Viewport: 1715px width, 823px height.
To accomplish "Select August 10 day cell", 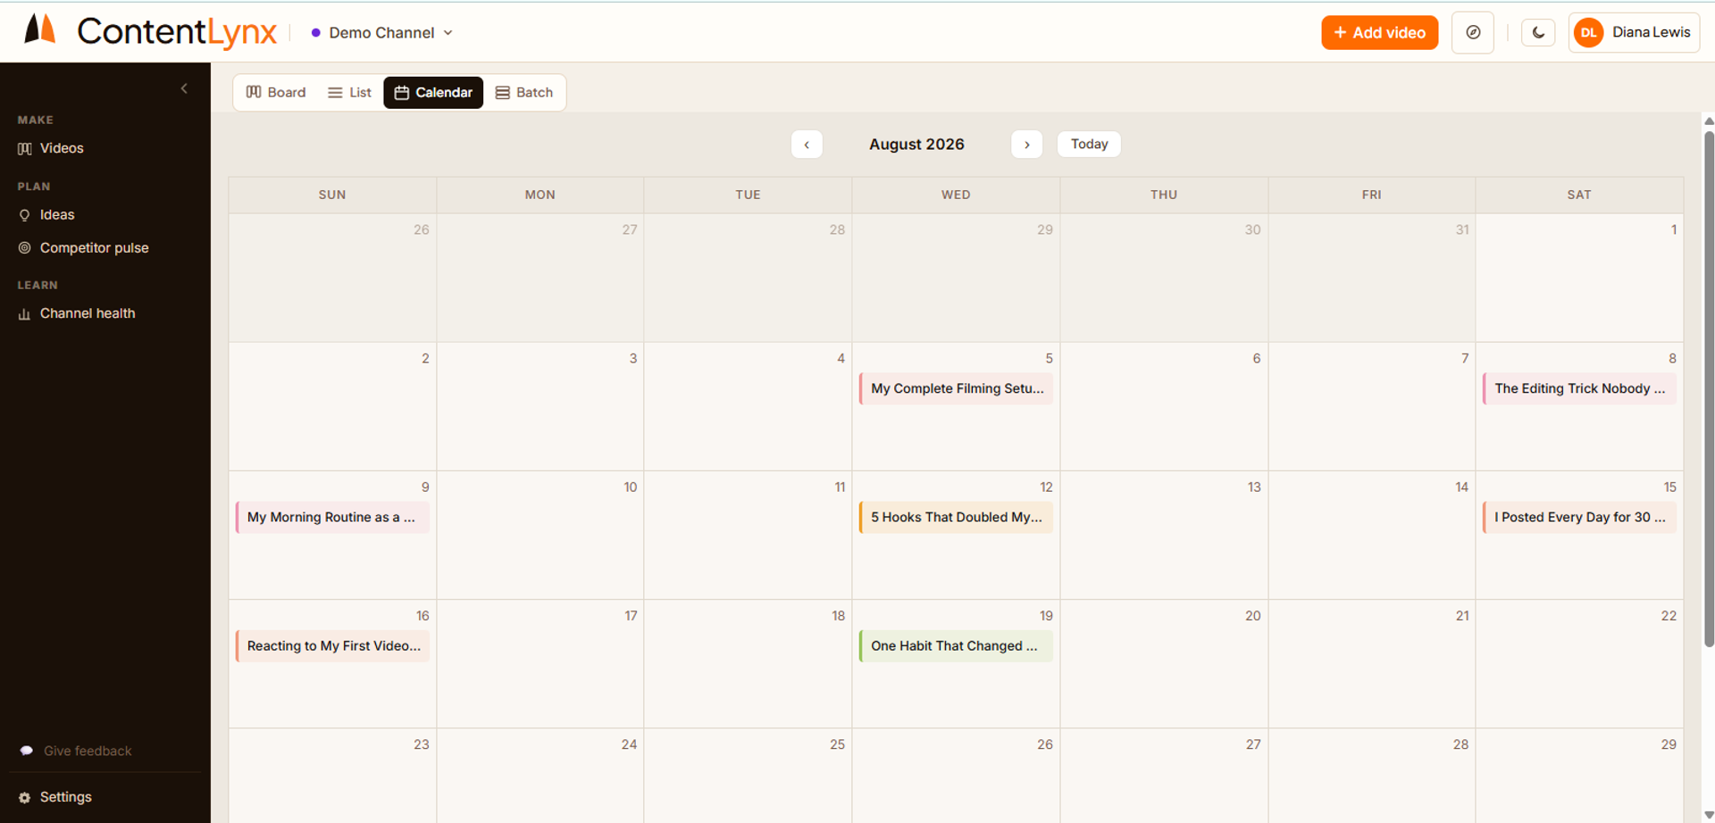I will 540,535.
